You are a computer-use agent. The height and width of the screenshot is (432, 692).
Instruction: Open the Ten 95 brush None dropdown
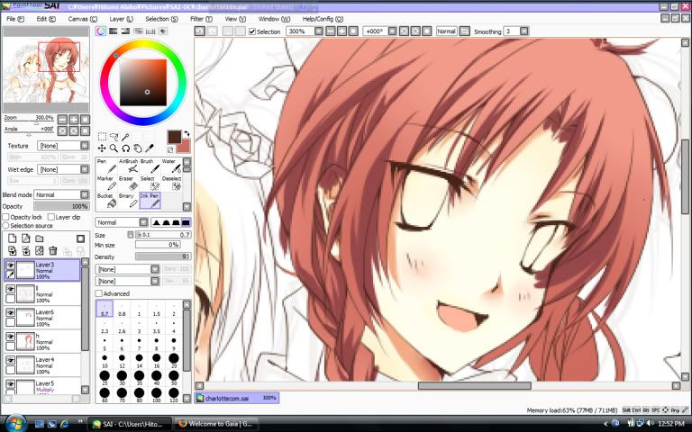tap(128, 281)
